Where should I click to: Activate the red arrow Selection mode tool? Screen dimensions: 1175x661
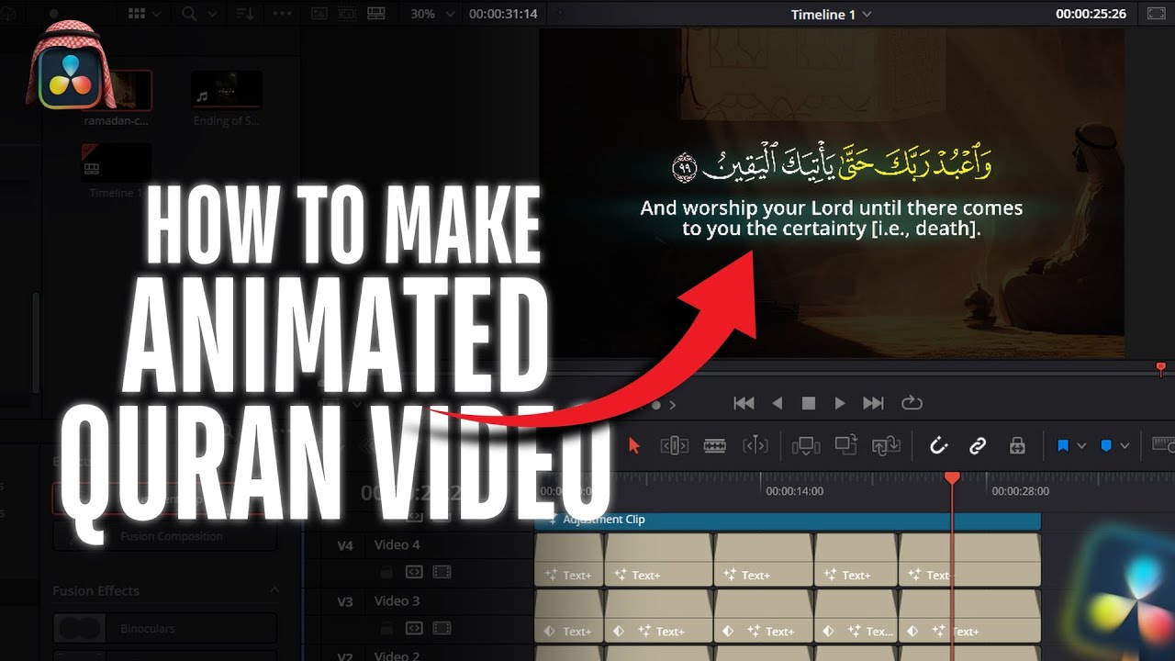click(x=633, y=446)
